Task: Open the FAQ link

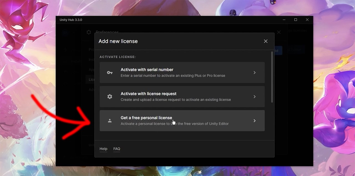Action: click(117, 149)
